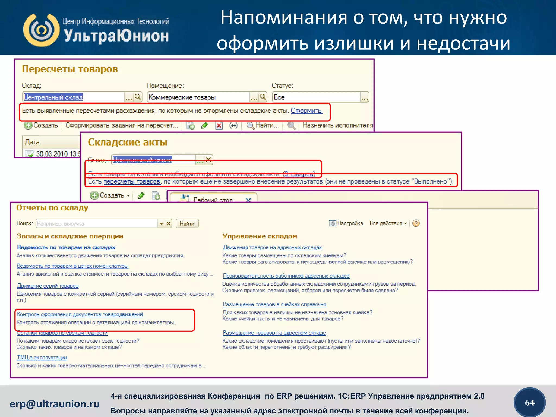Click the Оформить link in Пересчеты товаров
Viewport: 556px width, 417px height.
point(306,111)
